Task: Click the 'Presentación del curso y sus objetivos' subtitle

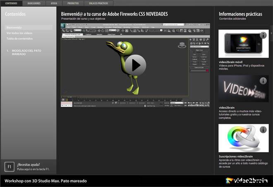Action: click(x=83, y=19)
